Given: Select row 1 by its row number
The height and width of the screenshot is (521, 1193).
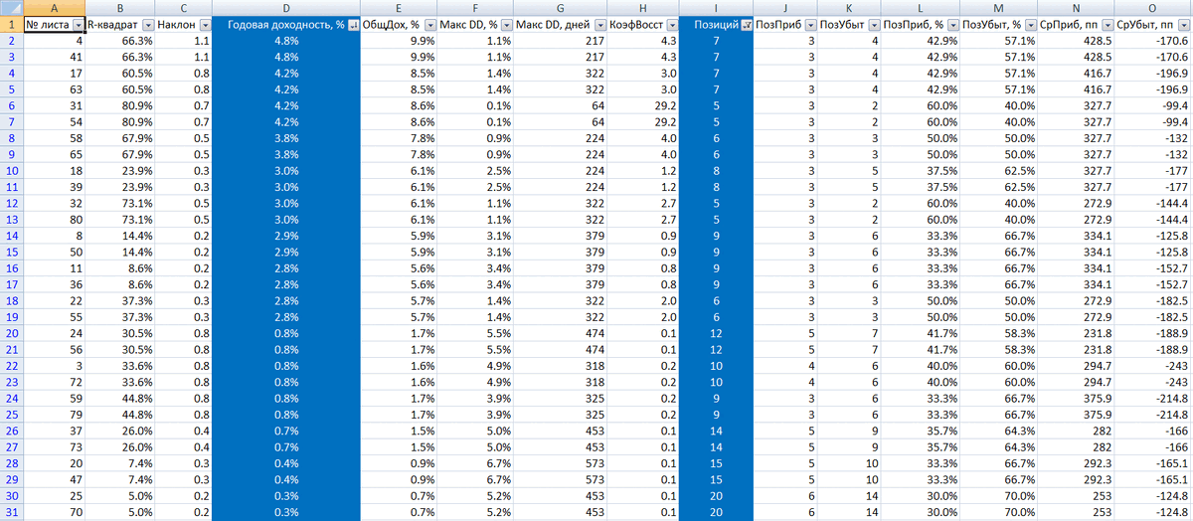Looking at the screenshot, I should click(10, 24).
